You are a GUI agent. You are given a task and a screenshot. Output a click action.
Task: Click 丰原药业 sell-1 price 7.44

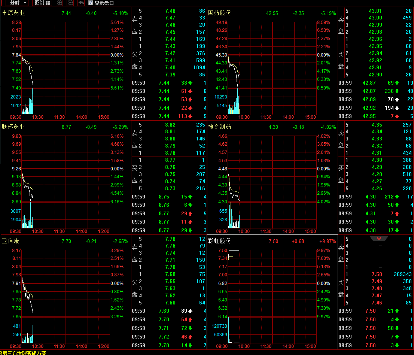(170, 39)
